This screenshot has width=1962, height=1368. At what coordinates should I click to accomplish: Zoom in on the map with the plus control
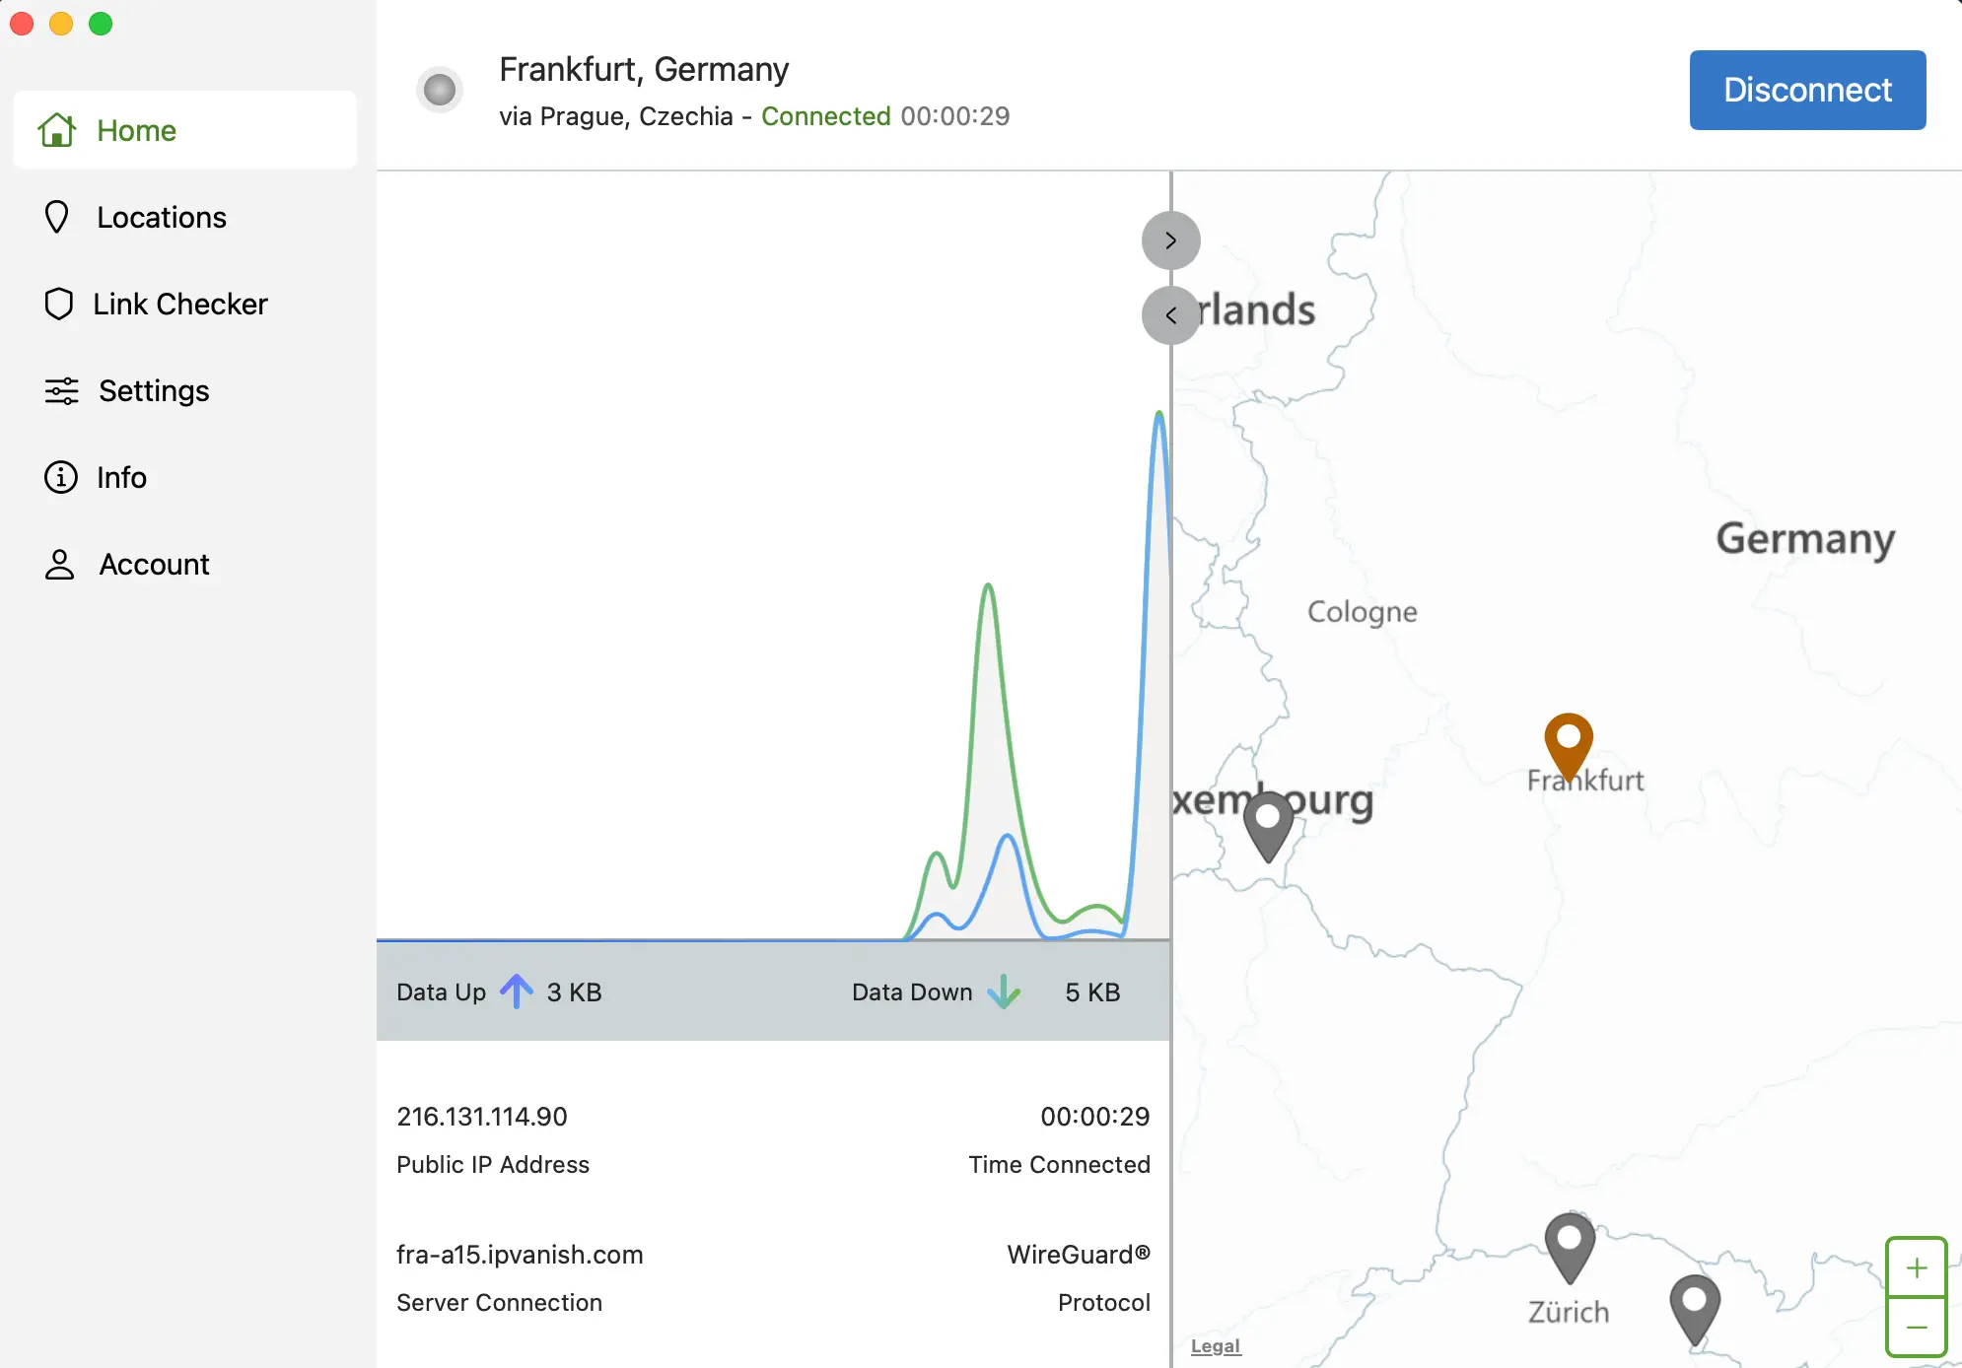[1915, 1267]
